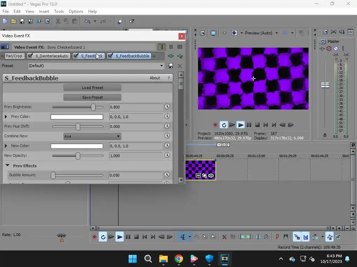Save project using floppy disk icon
This screenshot has height=267, width=357.
pyautogui.click(x=22, y=21)
